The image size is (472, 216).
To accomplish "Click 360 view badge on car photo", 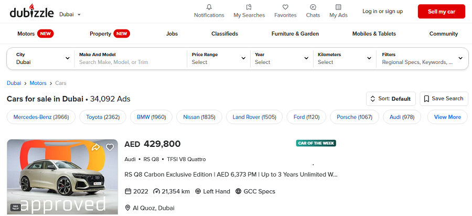I will tap(15, 207).
